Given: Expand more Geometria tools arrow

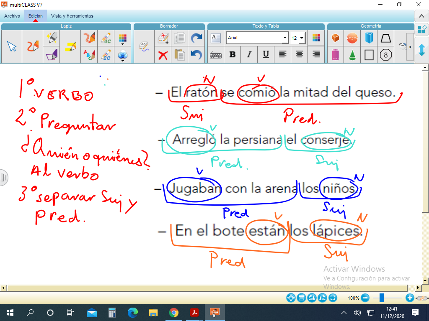Looking at the screenshot, I should (410, 47).
